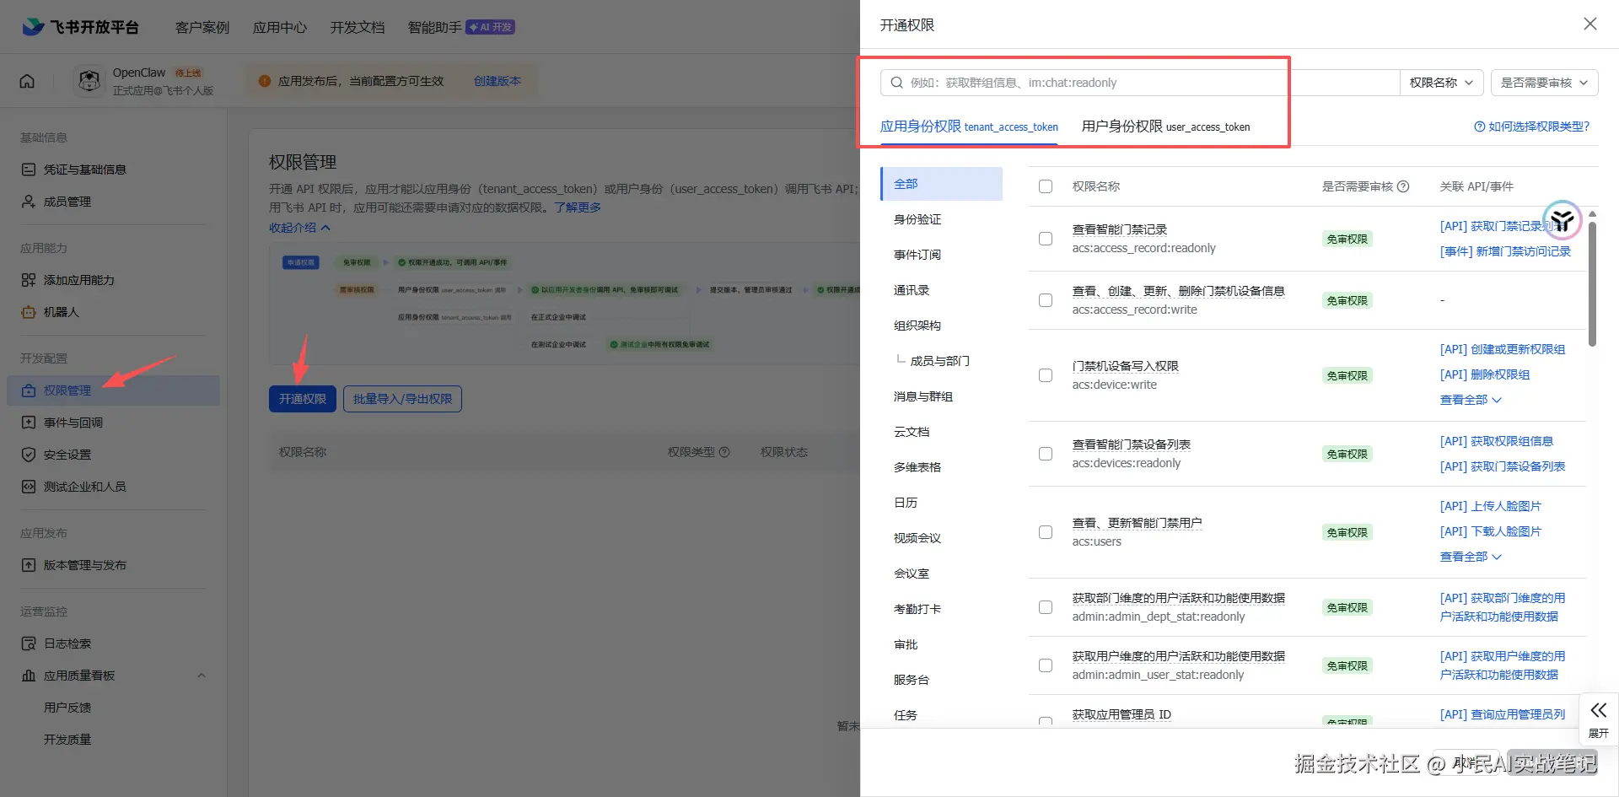Click the home icon in the header
Viewport: 1619px width, 797px height.
(27, 81)
